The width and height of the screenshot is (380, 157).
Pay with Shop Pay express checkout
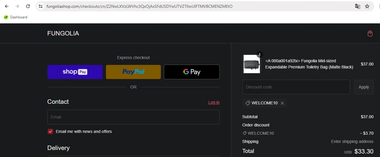click(75, 72)
